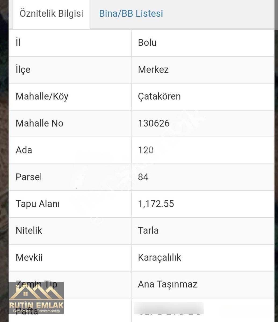Viewport: 278px width, 322px height.
Task: Select the Mevkii label cell
Action: (x=70, y=258)
